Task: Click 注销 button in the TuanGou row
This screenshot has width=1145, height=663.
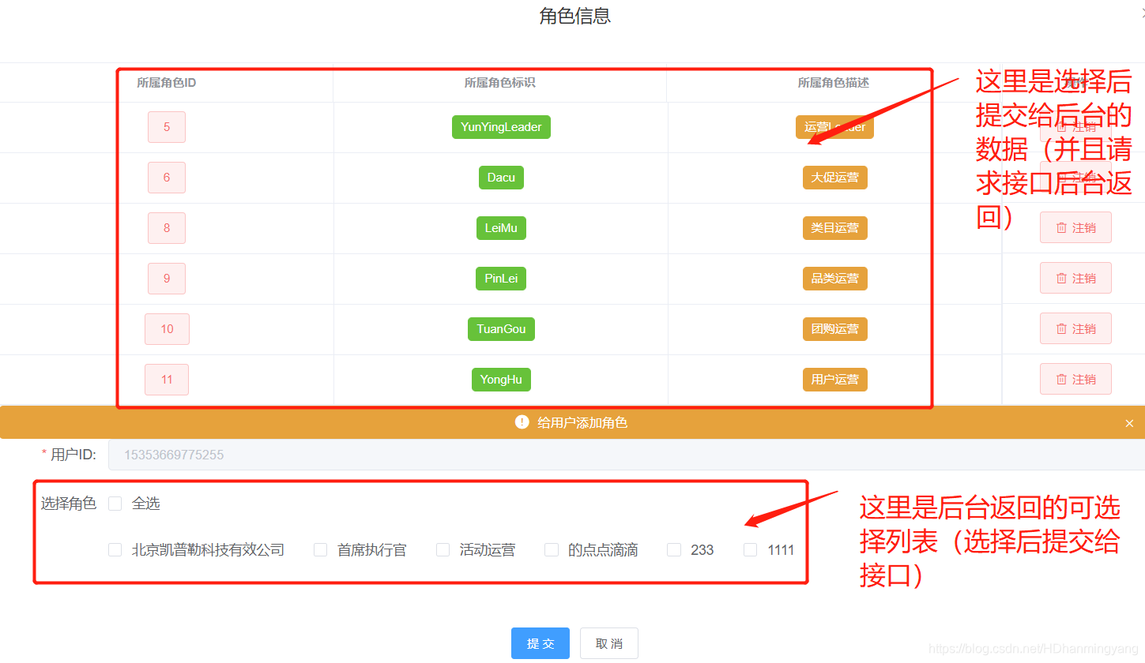Action: pyautogui.click(x=1075, y=328)
